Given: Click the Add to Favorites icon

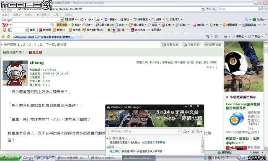Looking at the screenshot, I should coord(8,36).
